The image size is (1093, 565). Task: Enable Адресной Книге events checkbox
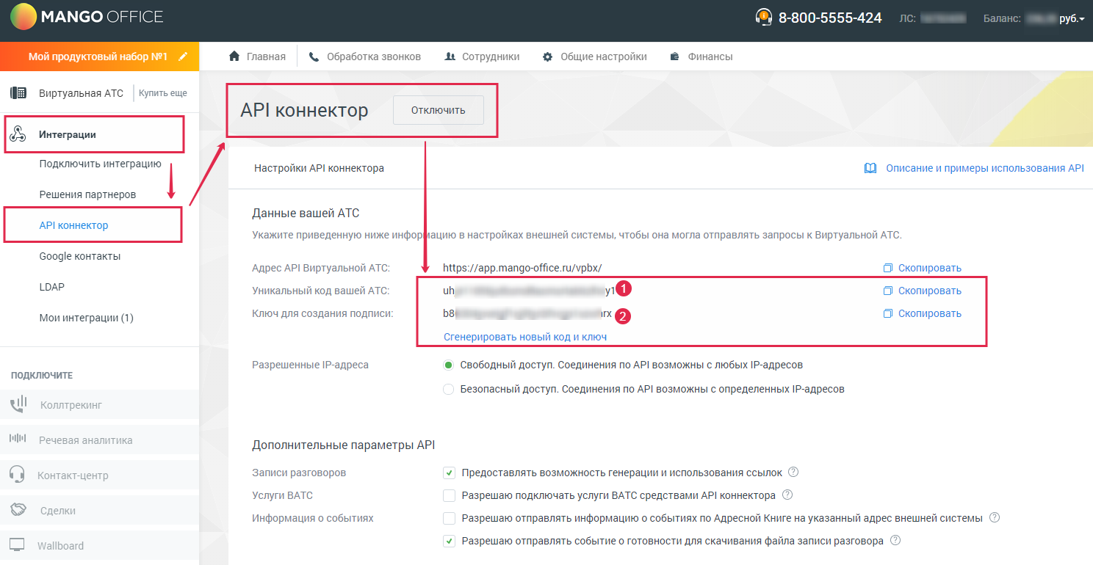tap(450, 518)
